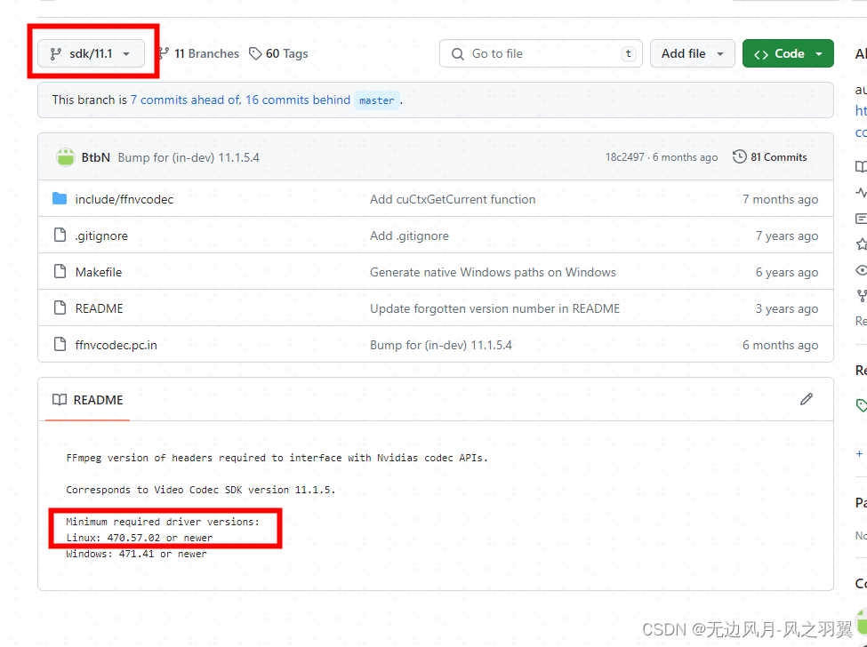Click the '7 years ago' timestamp for .gitignore
Screen dimensions: 867x647
(787, 236)
